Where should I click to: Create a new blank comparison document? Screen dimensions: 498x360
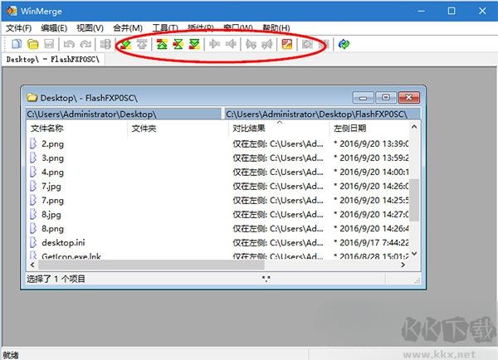[x=17, y=44]
